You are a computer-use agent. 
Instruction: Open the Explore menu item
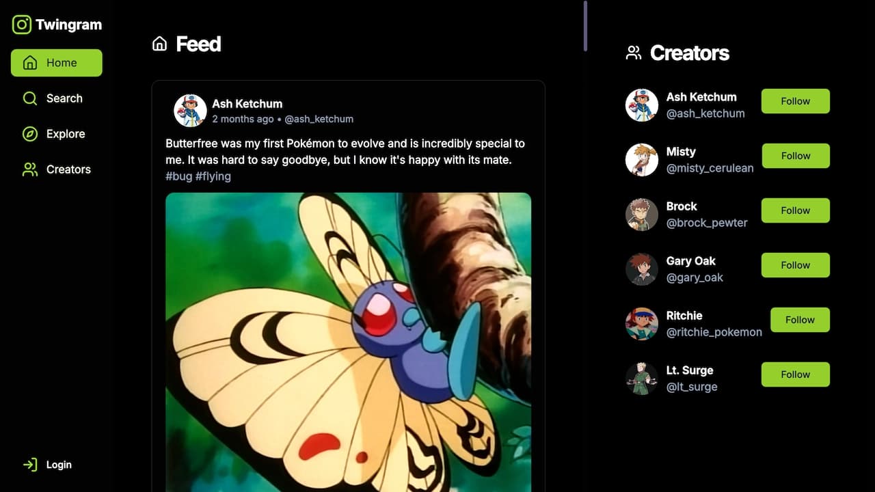pyautogui.click(x=57, y=134)
